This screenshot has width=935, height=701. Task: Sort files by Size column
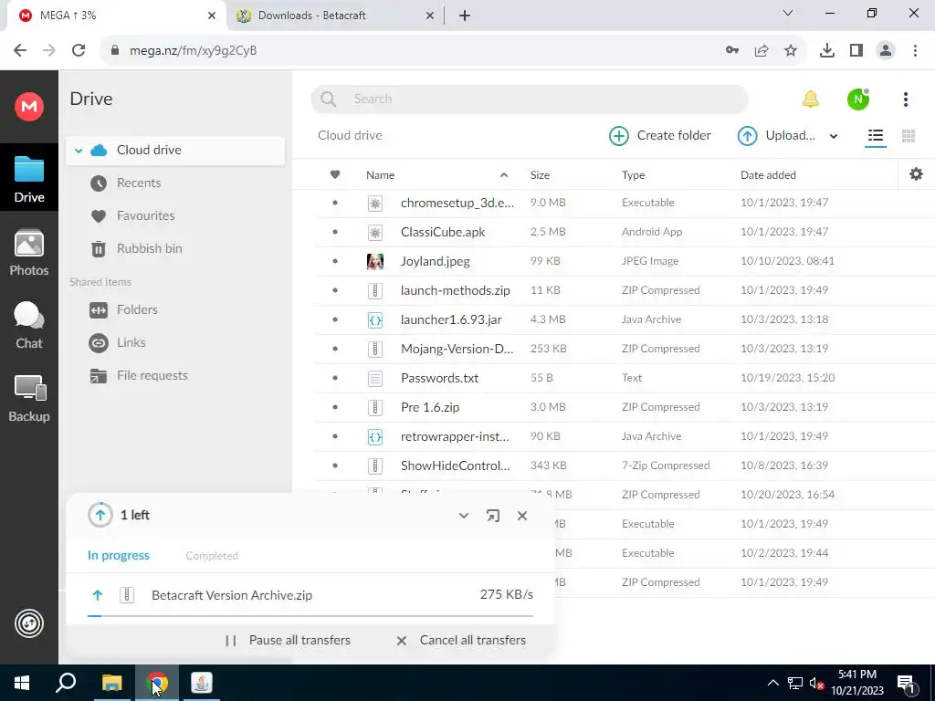(540, 175)
